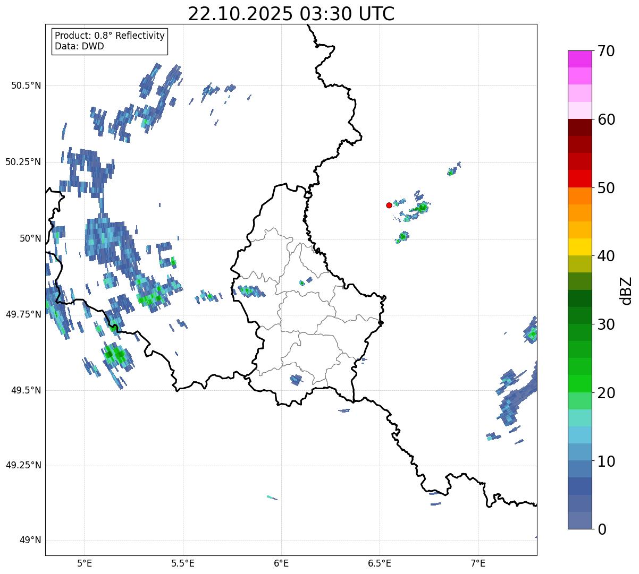This screenshot has height=574, width=639.
Task: Click the colorbar tick label "0"
Action: (602, 529)
